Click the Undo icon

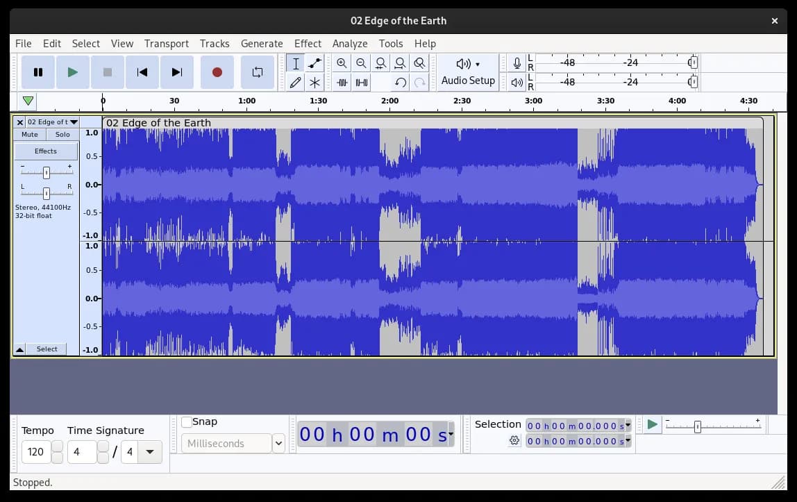pyautogui.click(x=401, y=83)
